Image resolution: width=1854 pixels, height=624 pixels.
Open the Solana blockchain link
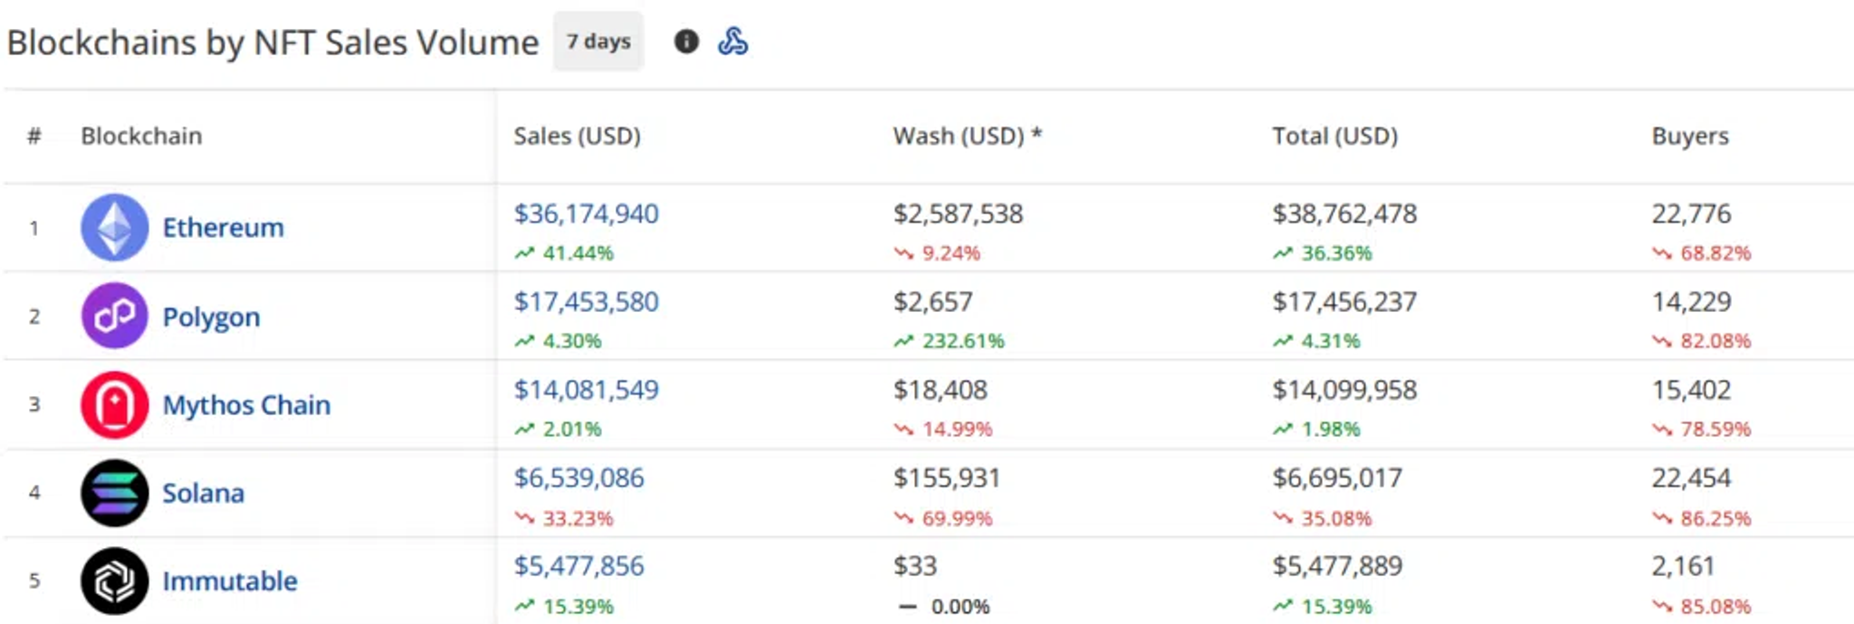[203, 493]
